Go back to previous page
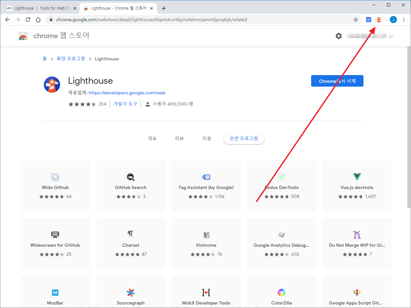The width and height of the screenshot is (411, 308). 7,20
